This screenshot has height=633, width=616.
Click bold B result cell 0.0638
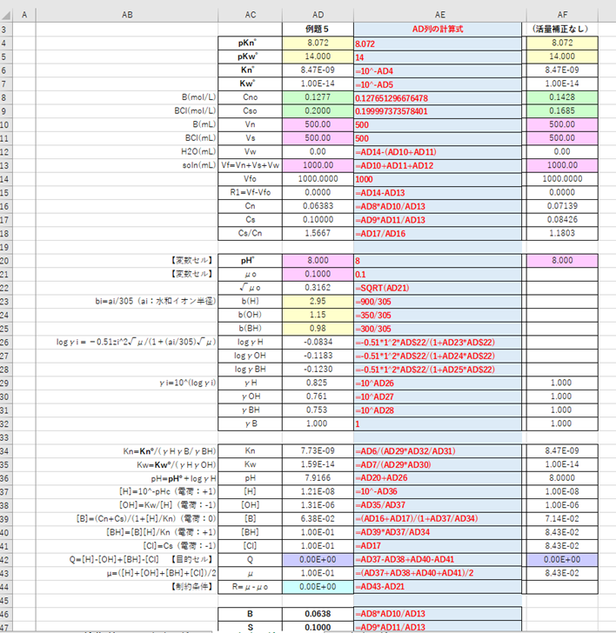pos(318,614)
